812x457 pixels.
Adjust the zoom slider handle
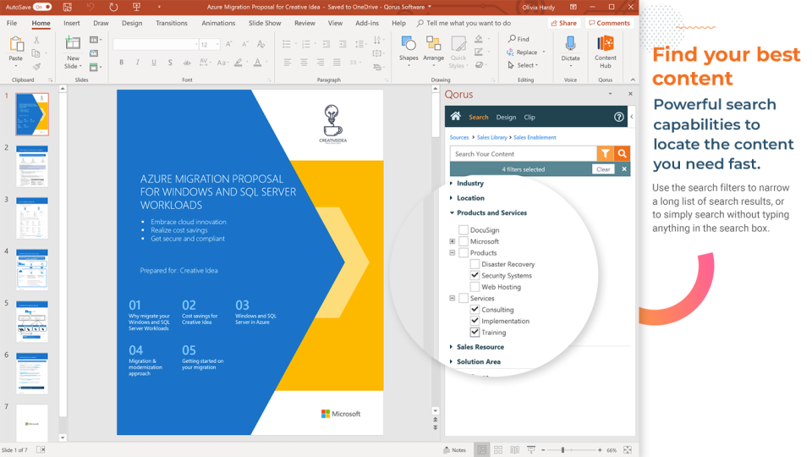click(x=562, y=449)
